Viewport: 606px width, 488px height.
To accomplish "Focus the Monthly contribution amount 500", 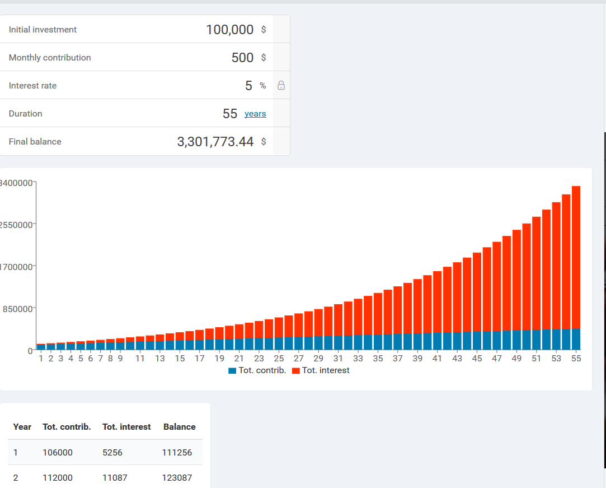I will [x=242, y=58].
